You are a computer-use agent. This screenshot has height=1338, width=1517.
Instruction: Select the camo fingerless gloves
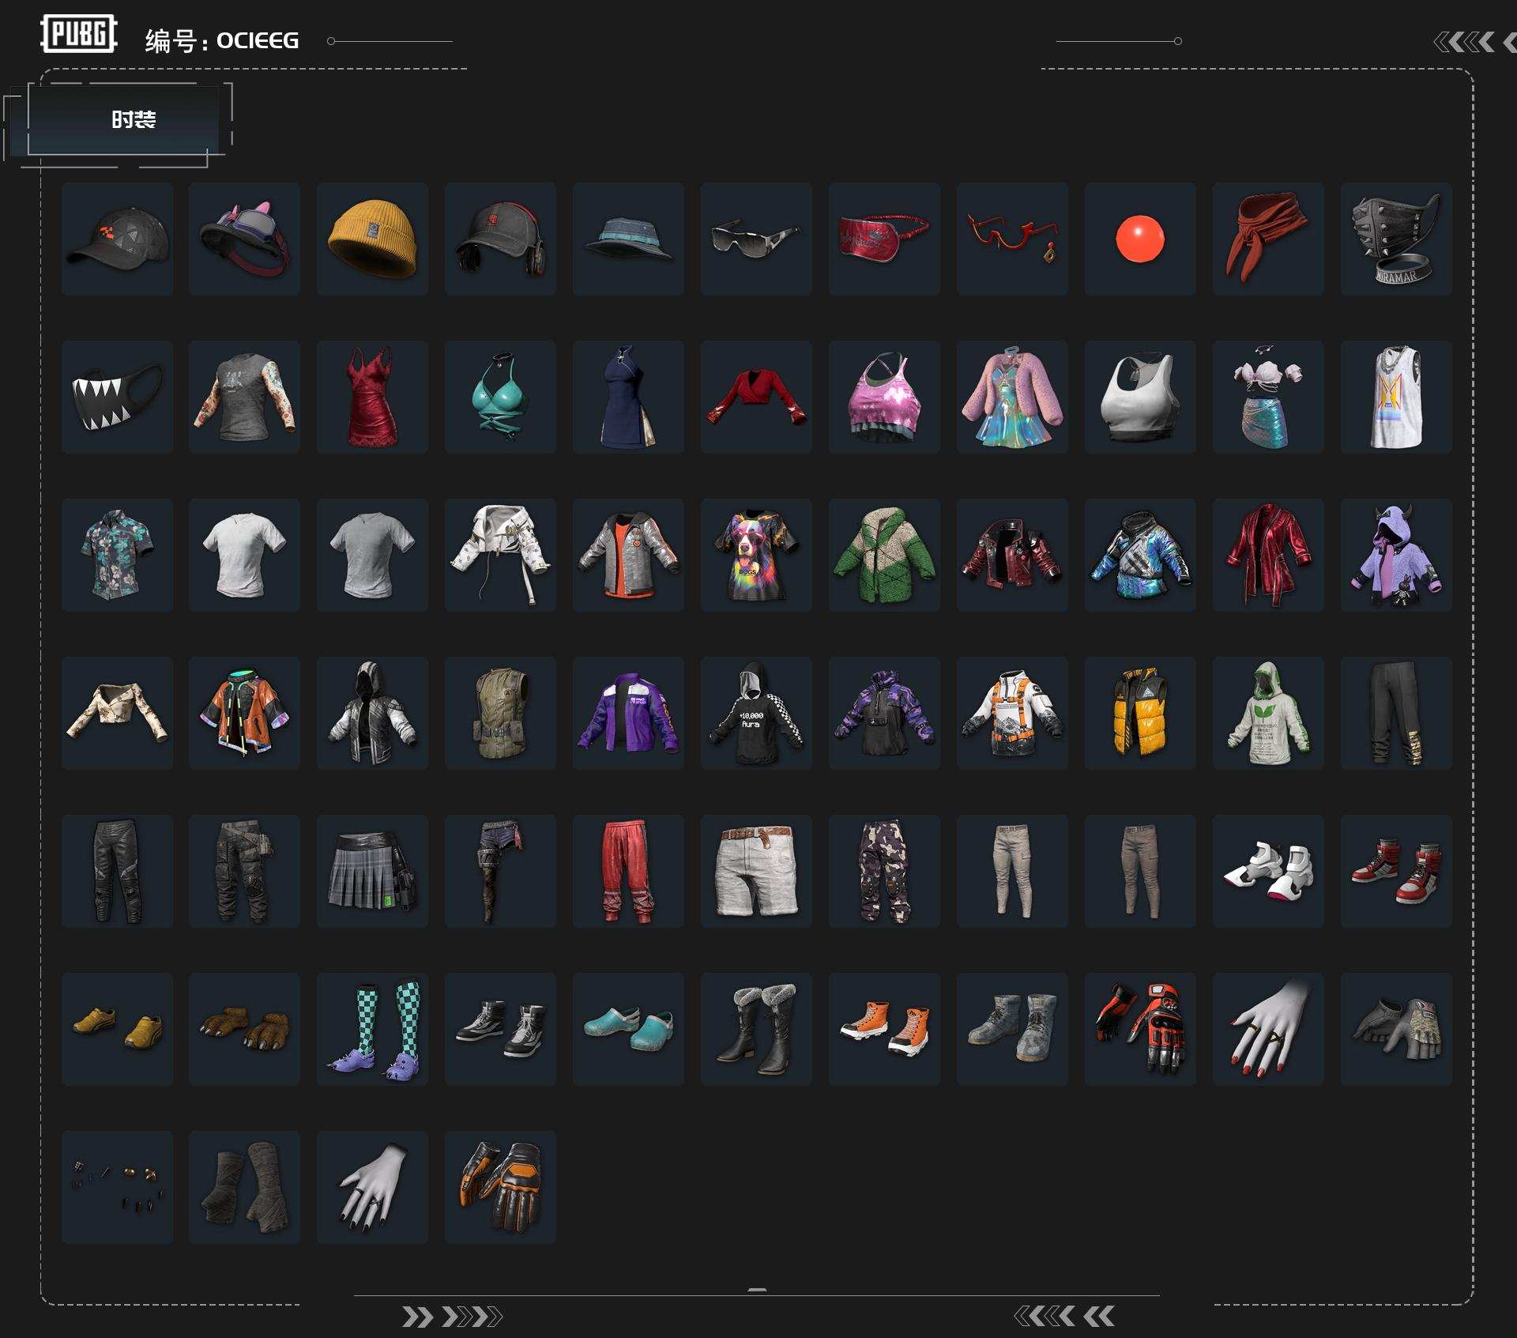pyautogui.click(x=1396, y=1029)
